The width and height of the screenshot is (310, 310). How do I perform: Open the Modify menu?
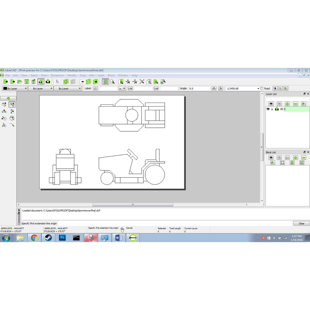(x=72, y=75)
